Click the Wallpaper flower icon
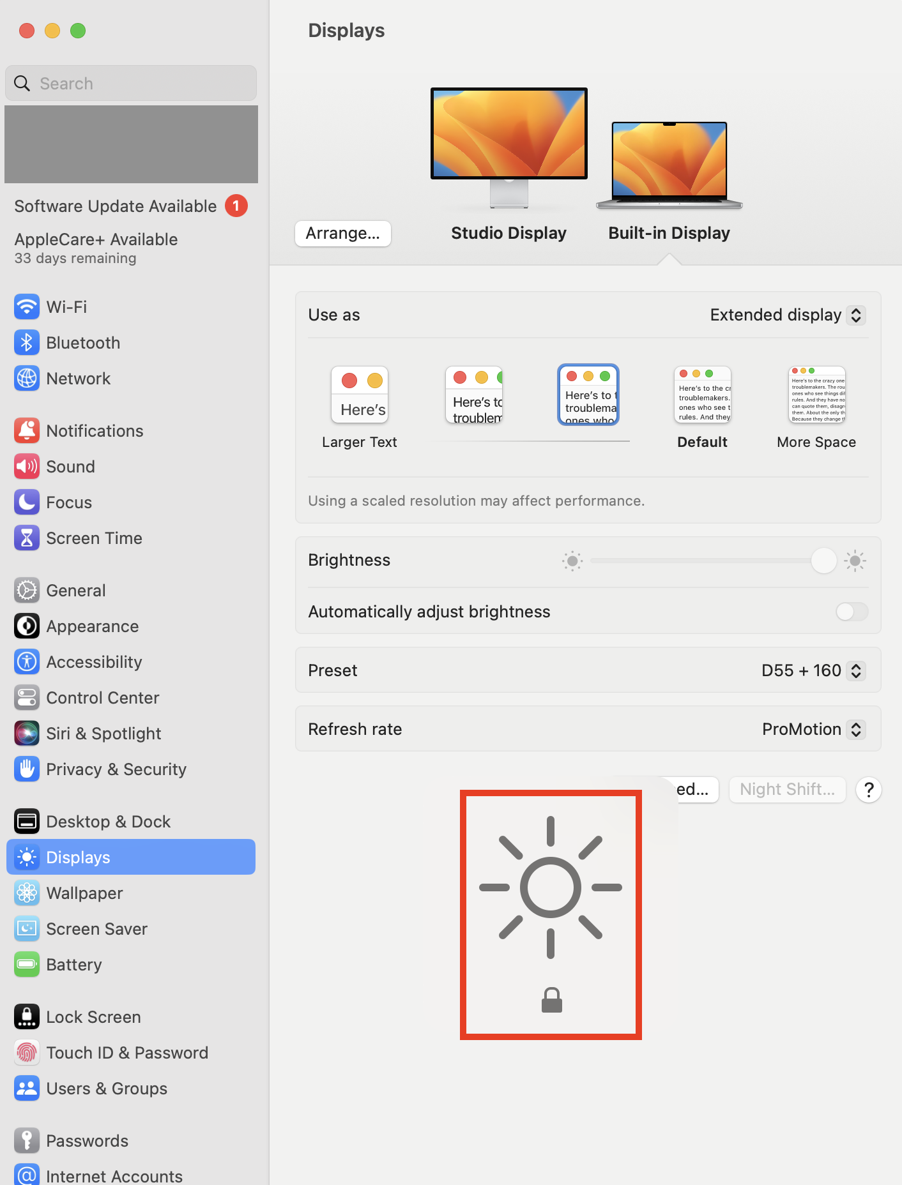 [x=27, y=893]
